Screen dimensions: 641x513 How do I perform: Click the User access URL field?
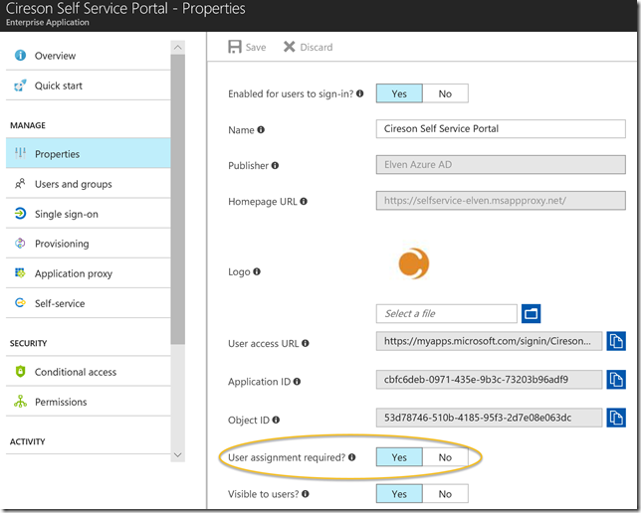[489, 341]
